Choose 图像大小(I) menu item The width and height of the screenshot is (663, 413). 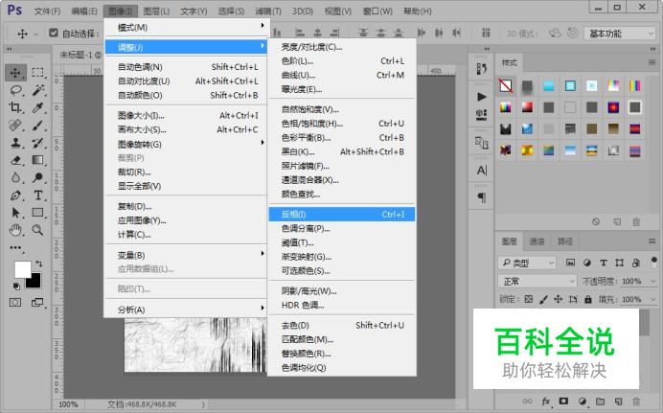(x=186, y=115)
